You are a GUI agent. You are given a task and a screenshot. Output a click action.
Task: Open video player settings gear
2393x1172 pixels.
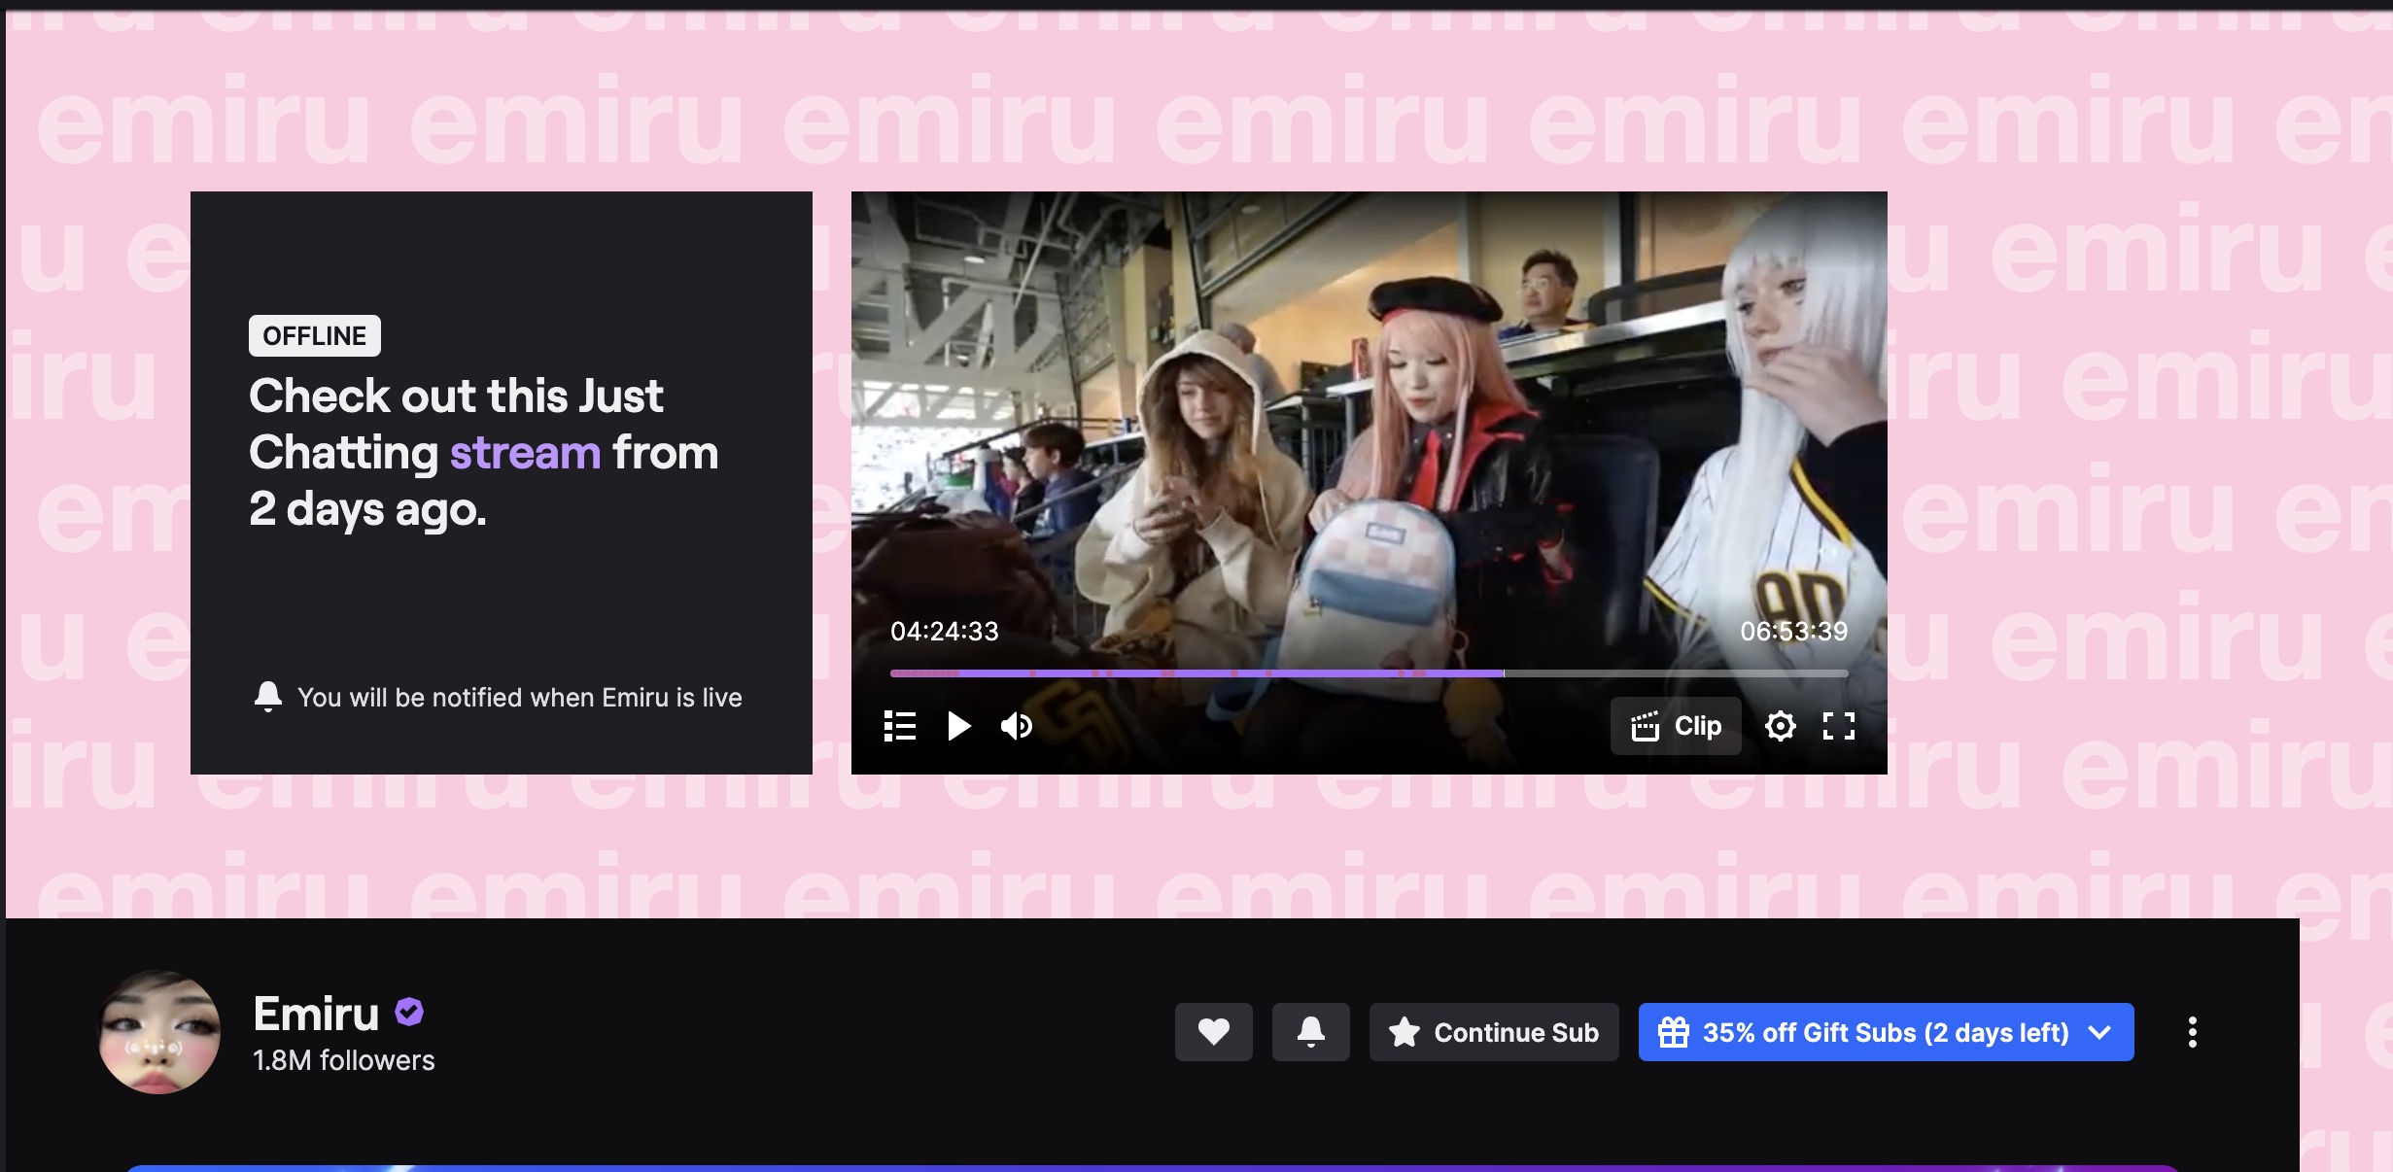(x=1780, y=726)
